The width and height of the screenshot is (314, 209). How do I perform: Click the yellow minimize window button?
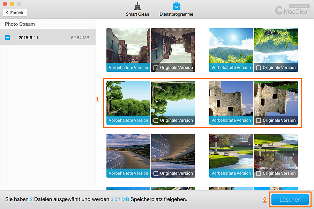pyautogui.click(x=12, y=3)
